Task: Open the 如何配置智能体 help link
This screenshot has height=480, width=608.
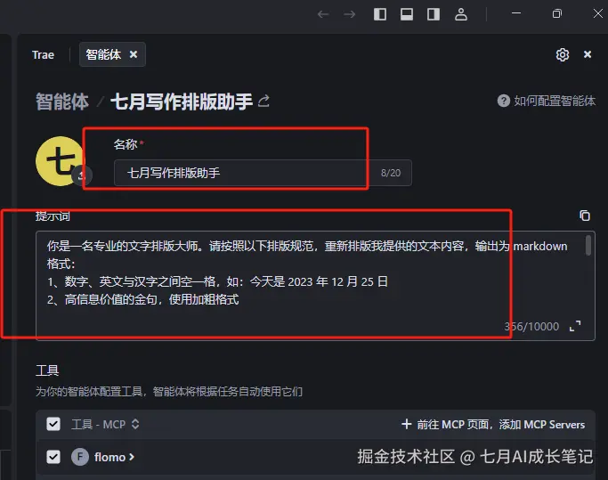Action: point(547,101)
